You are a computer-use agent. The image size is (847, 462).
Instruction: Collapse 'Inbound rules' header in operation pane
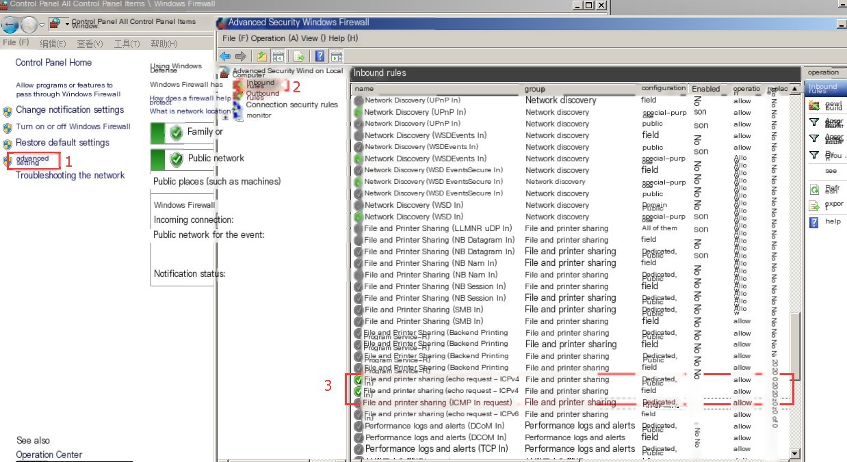click(x=826, y=87)
